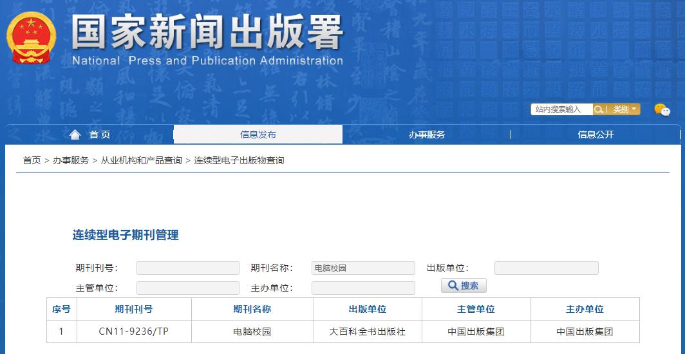This screenshot has width=685, height=354.
Task: Focus the 主办单位 input field
Action: click(x=363, y=288)
